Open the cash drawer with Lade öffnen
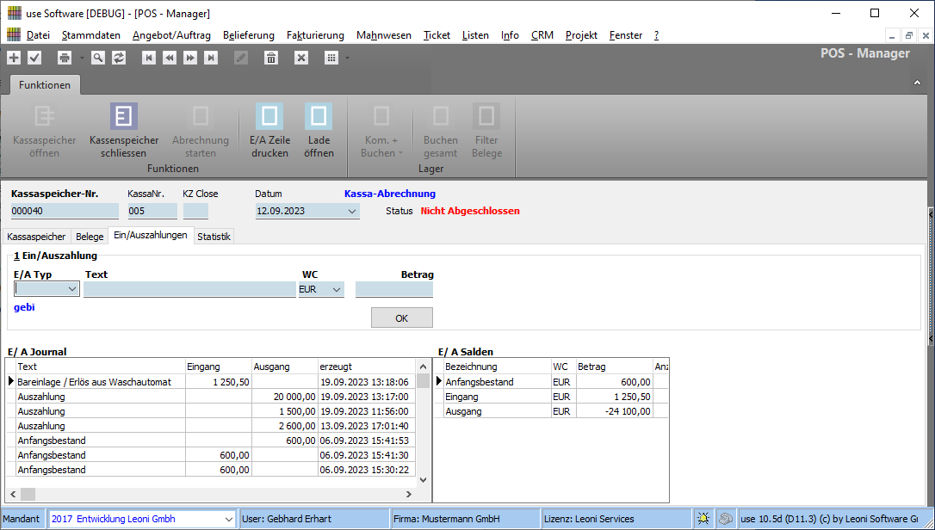 [x=319, y=129]
